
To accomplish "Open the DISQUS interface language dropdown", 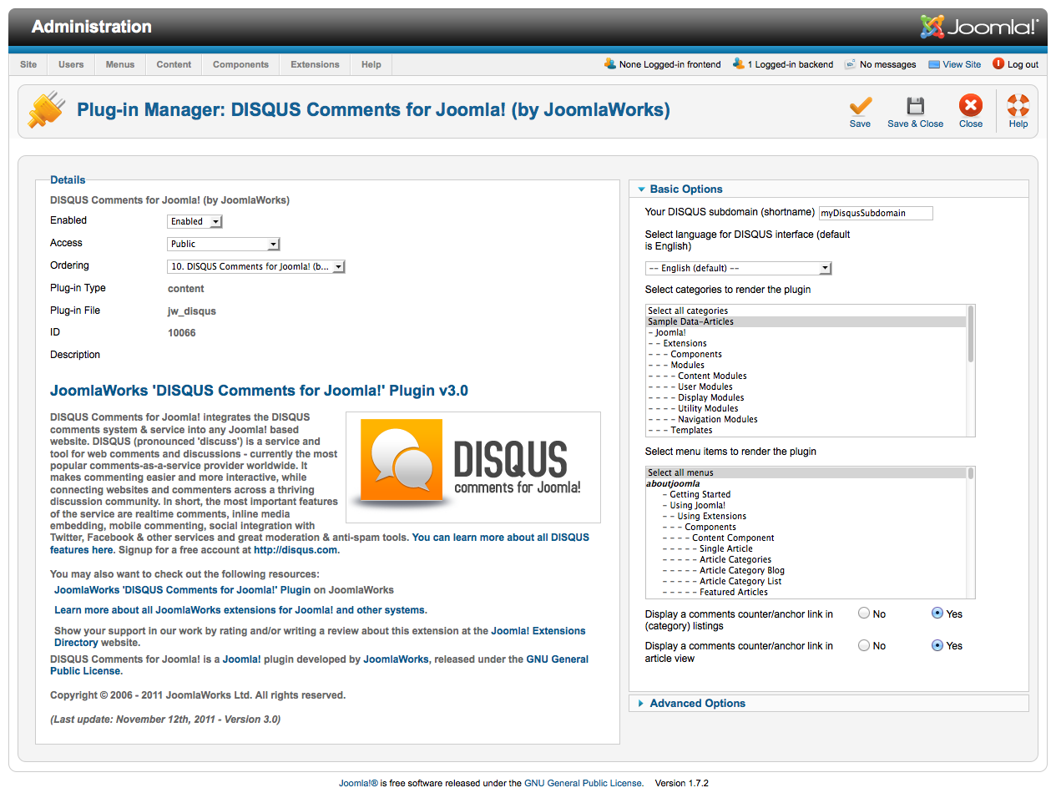I will [x=738, y=268].
